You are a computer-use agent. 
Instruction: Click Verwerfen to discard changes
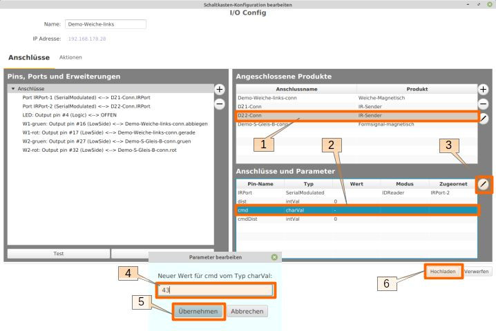tap(478, 272)
